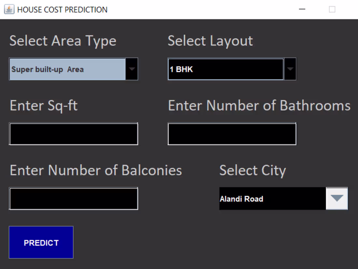Click the dropdown arrow next to 1 BHK
The height and width of the screenshot is (269, 358).
tap(290, 69)
